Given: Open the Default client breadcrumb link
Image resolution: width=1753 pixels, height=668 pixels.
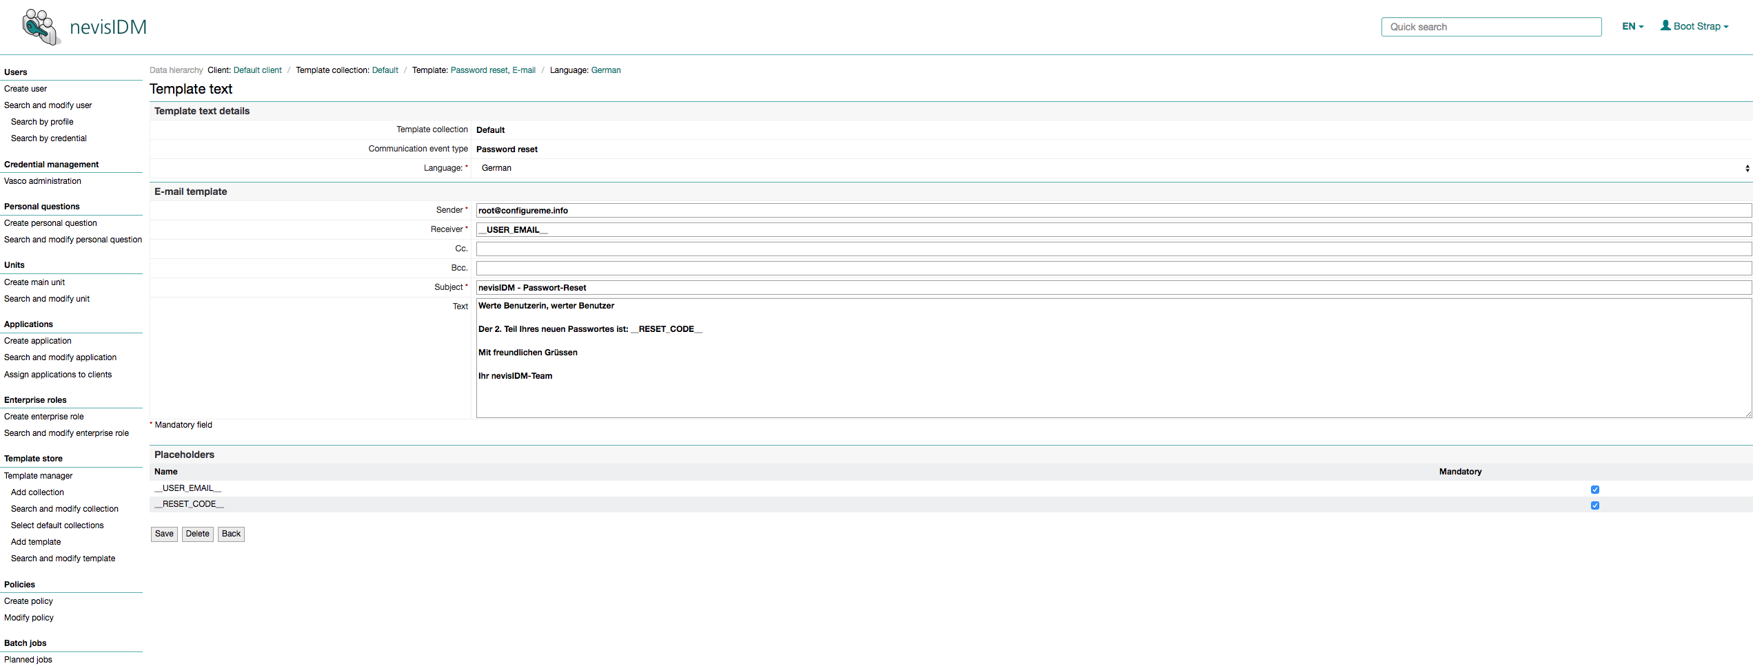Looking at the screenshot, I should (x=257, y=70).
